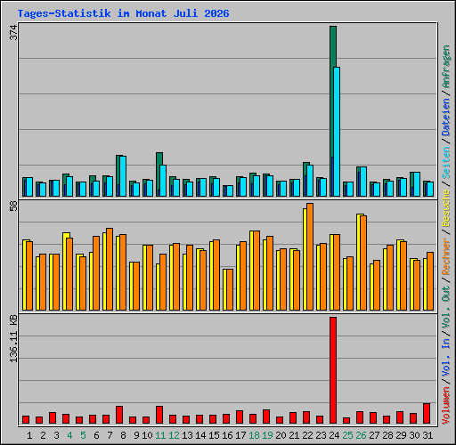Click the red volume bar for day 31
Image resolution: width=456 pixels, height=445 pixels.
(427, 413)
